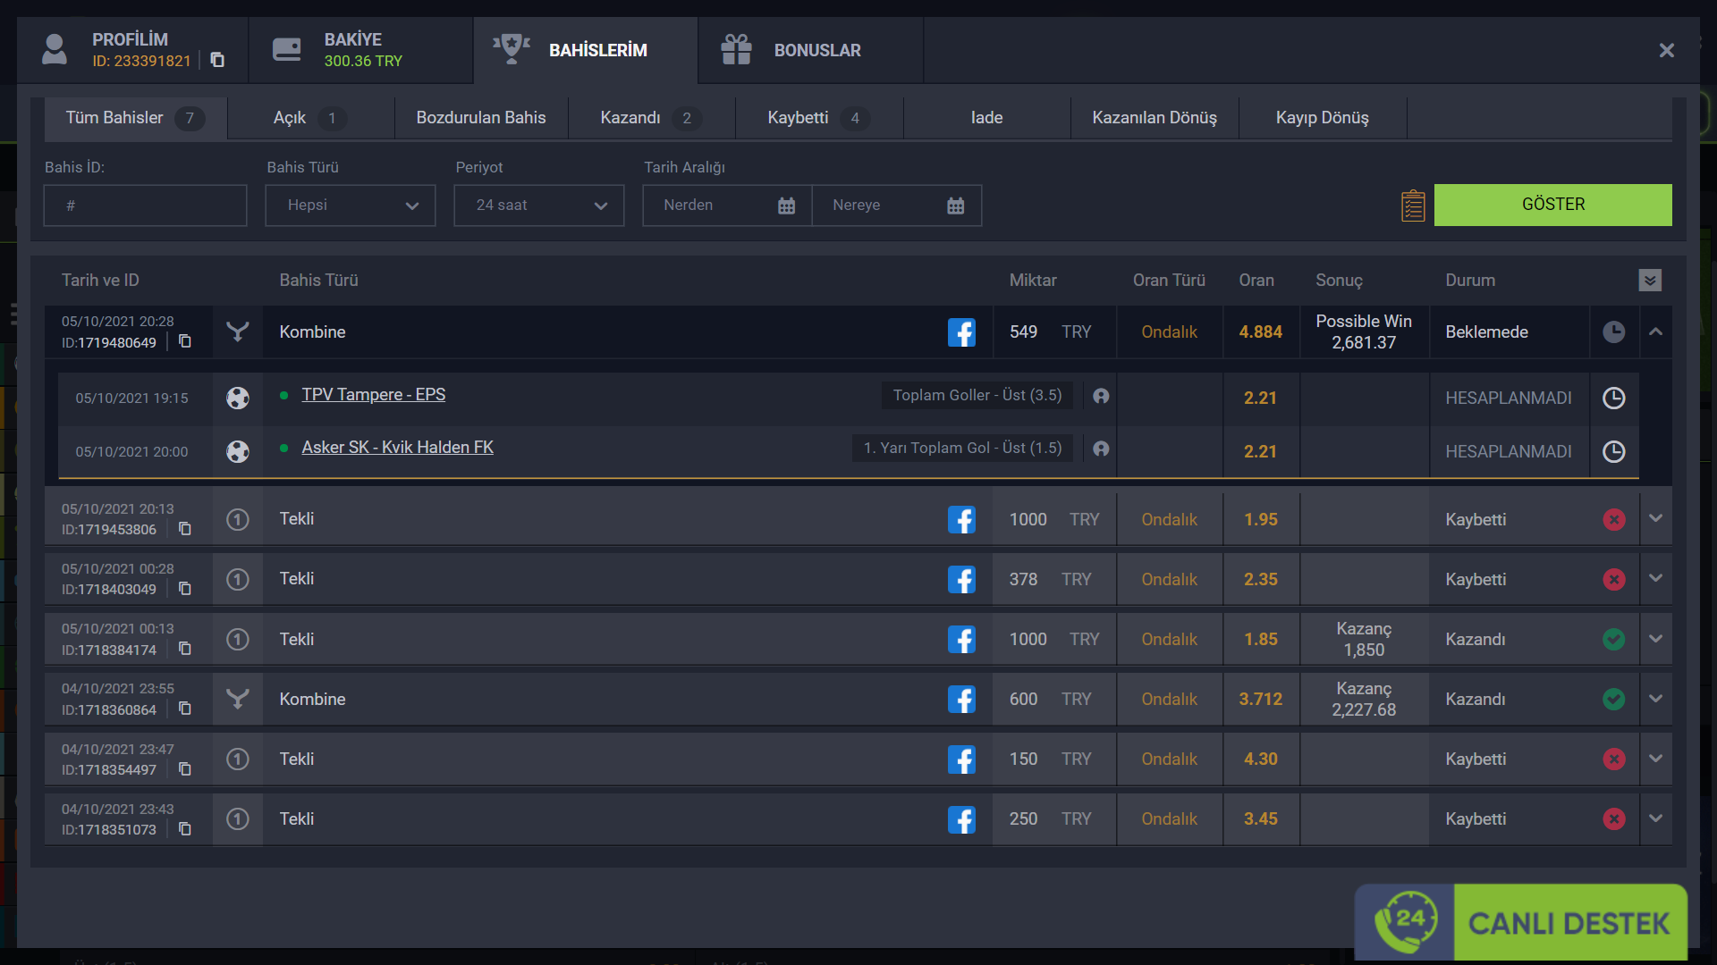Copy the profile ID 233391821

[217, 60]
